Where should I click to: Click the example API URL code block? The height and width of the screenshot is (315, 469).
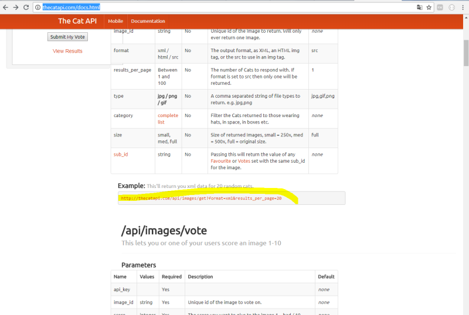coord(232,198)
